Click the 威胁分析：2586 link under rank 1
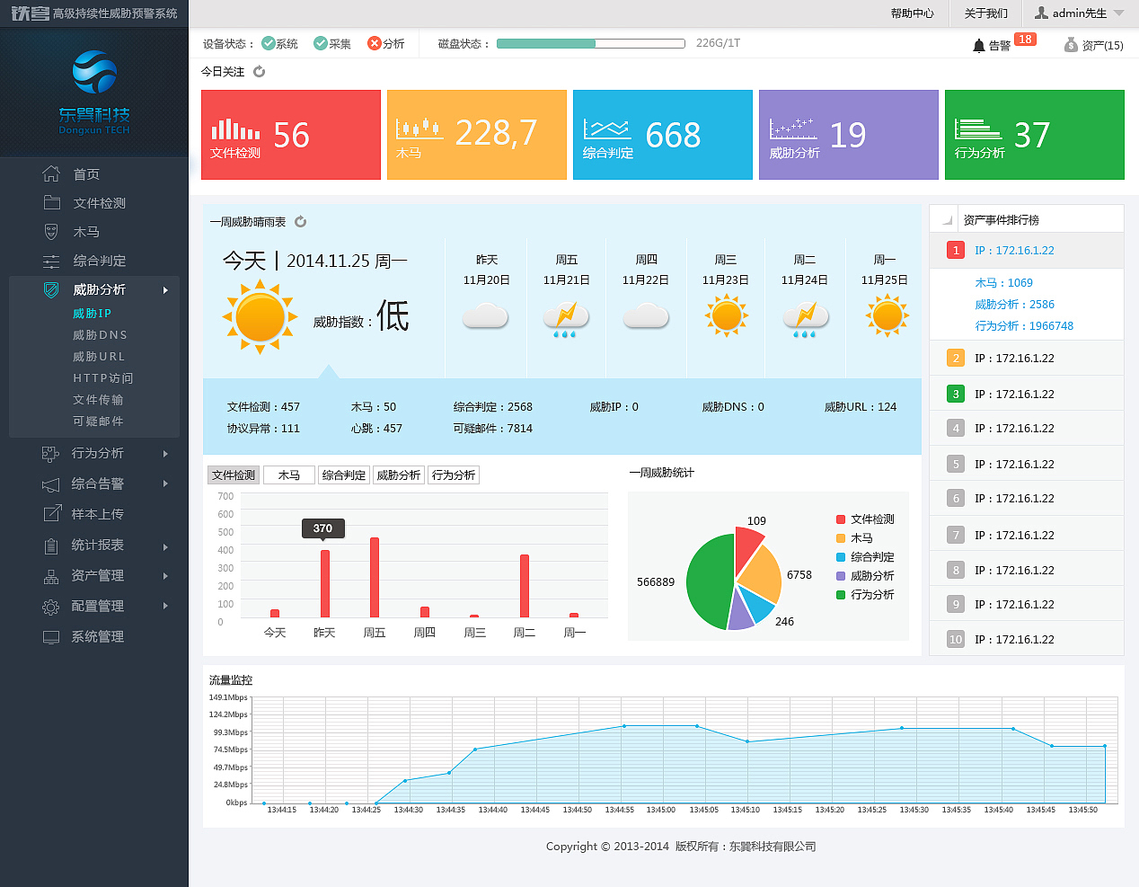The image size is (1139, 887). tap(1014, 305)
